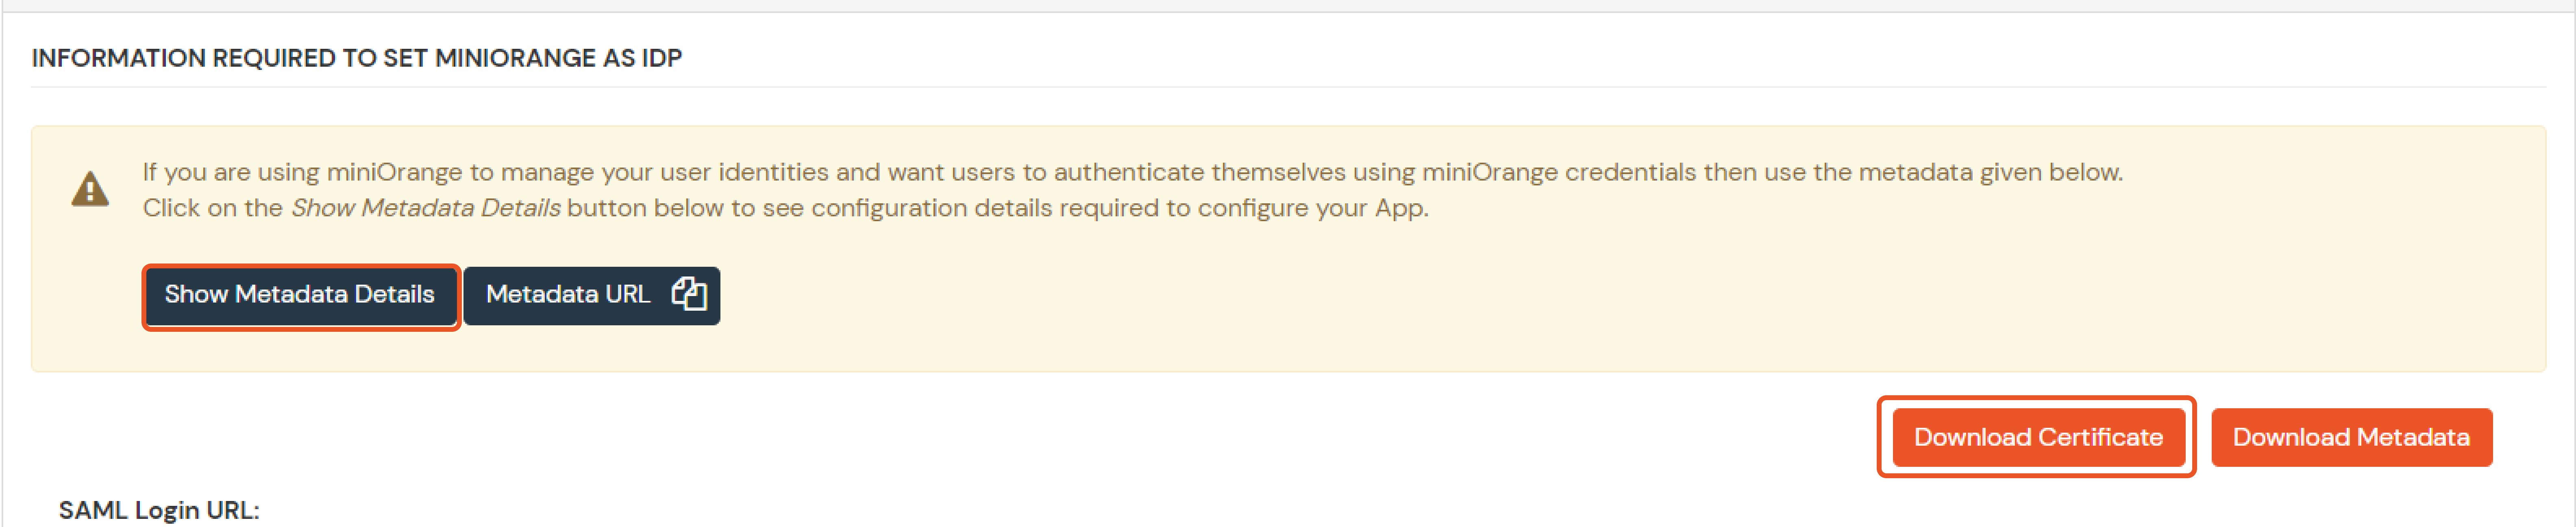Click the highlighted Show Metadata Details control
The height and width of the screenshot is (527, 2576).
coord(300,294)
